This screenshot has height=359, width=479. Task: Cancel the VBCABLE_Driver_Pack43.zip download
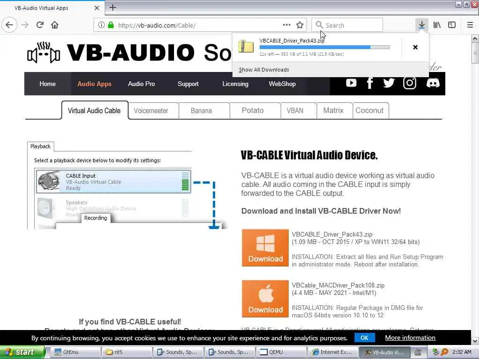click(x=415, y=47)
